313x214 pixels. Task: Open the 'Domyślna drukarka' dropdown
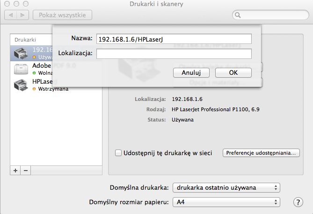click(226, 188)
